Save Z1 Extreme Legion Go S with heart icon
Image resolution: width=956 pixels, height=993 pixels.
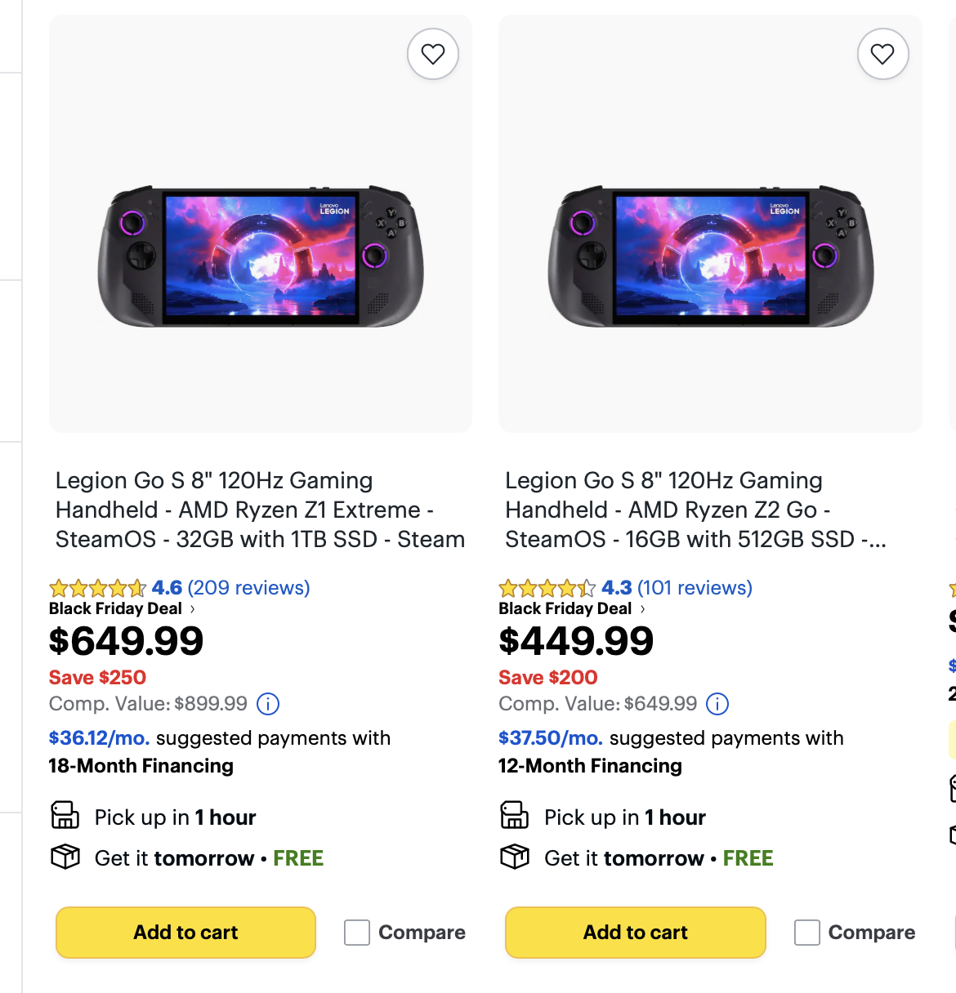432,54
